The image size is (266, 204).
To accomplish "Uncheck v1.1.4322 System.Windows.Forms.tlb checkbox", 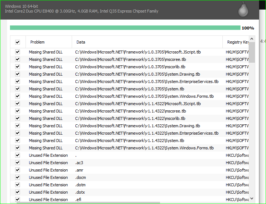I will (x=17, y=148).
